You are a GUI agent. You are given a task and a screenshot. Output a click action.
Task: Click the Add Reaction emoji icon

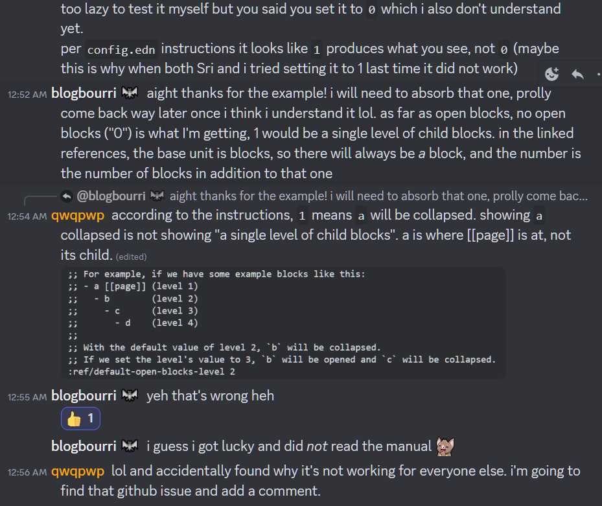click(x=551, y=74)
